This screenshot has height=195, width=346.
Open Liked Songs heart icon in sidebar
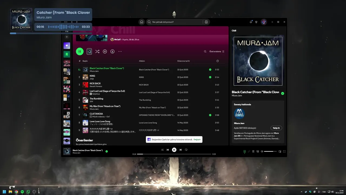tap(67, 45)
